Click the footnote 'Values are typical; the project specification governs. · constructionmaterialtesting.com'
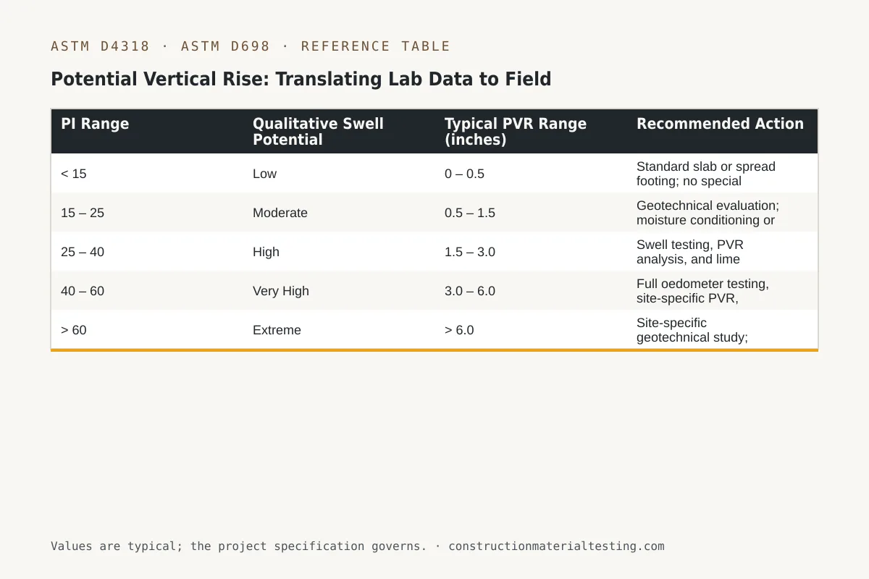869x579 pixels. coord(358,546)
